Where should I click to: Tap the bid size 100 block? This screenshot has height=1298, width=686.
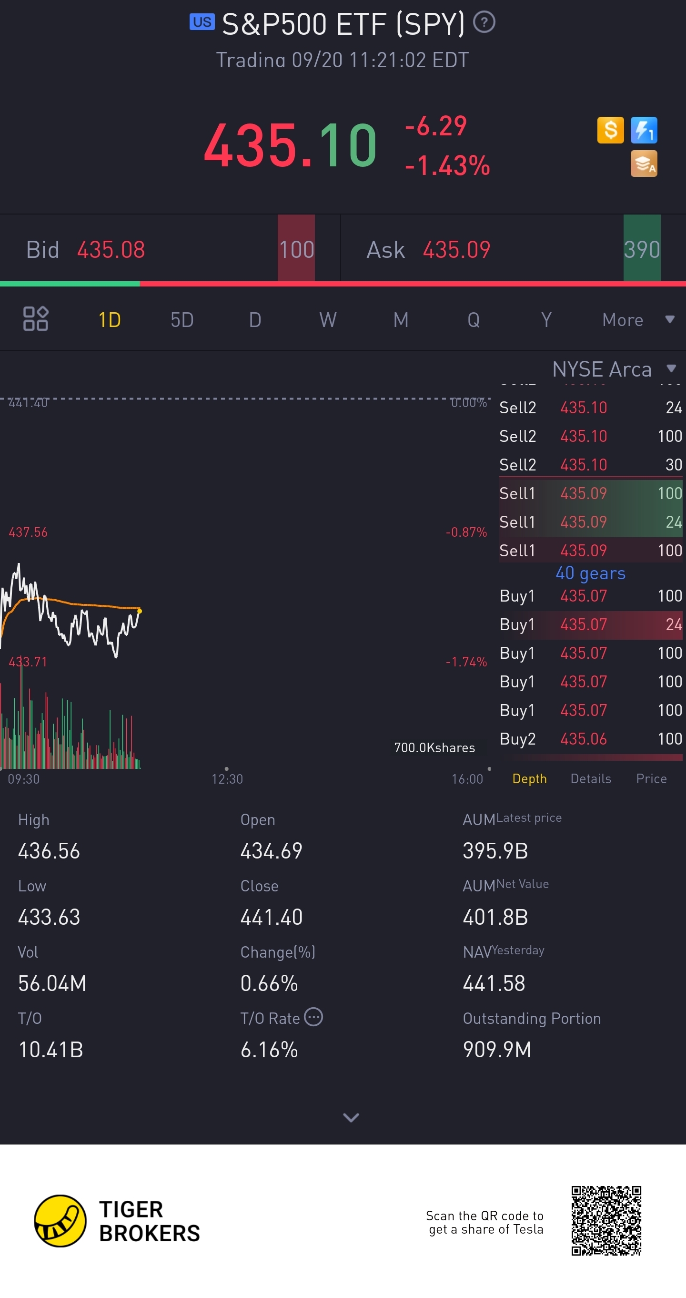click(296, 248)
